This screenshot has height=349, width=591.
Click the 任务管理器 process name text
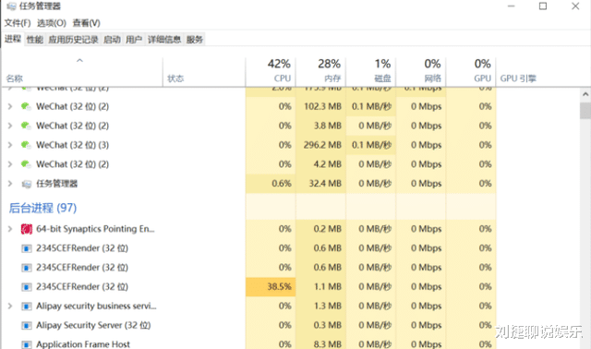point(56,184)
